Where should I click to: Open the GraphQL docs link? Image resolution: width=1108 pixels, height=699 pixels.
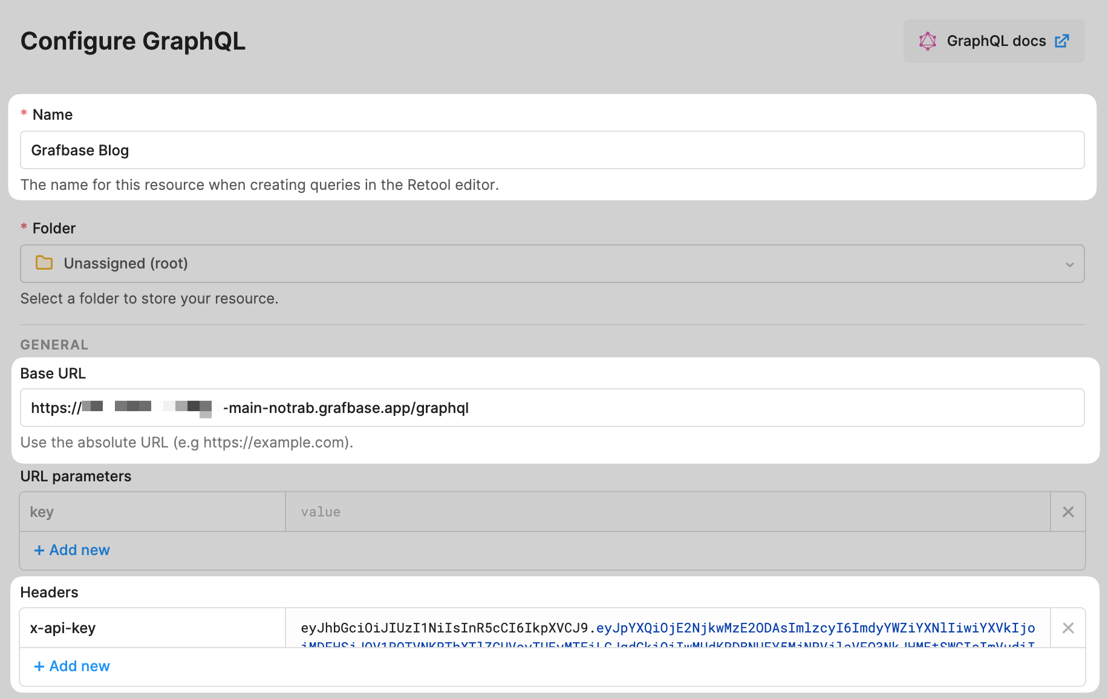994,41
